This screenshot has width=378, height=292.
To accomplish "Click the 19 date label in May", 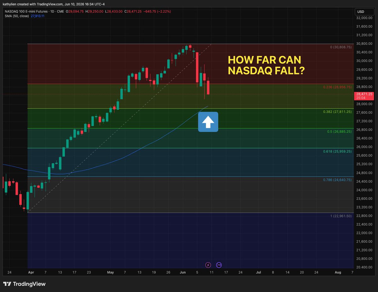I will click(154, 272).
